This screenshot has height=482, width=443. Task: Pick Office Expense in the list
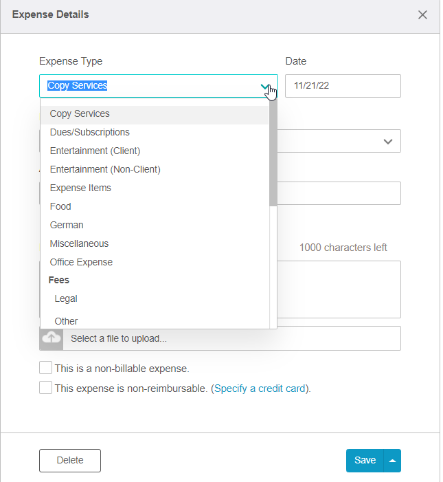(155, 262)
